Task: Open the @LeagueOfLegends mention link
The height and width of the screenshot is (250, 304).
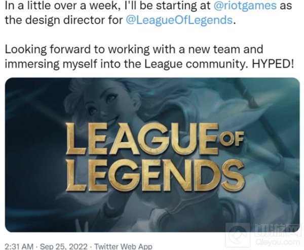Action: (179, 20)
